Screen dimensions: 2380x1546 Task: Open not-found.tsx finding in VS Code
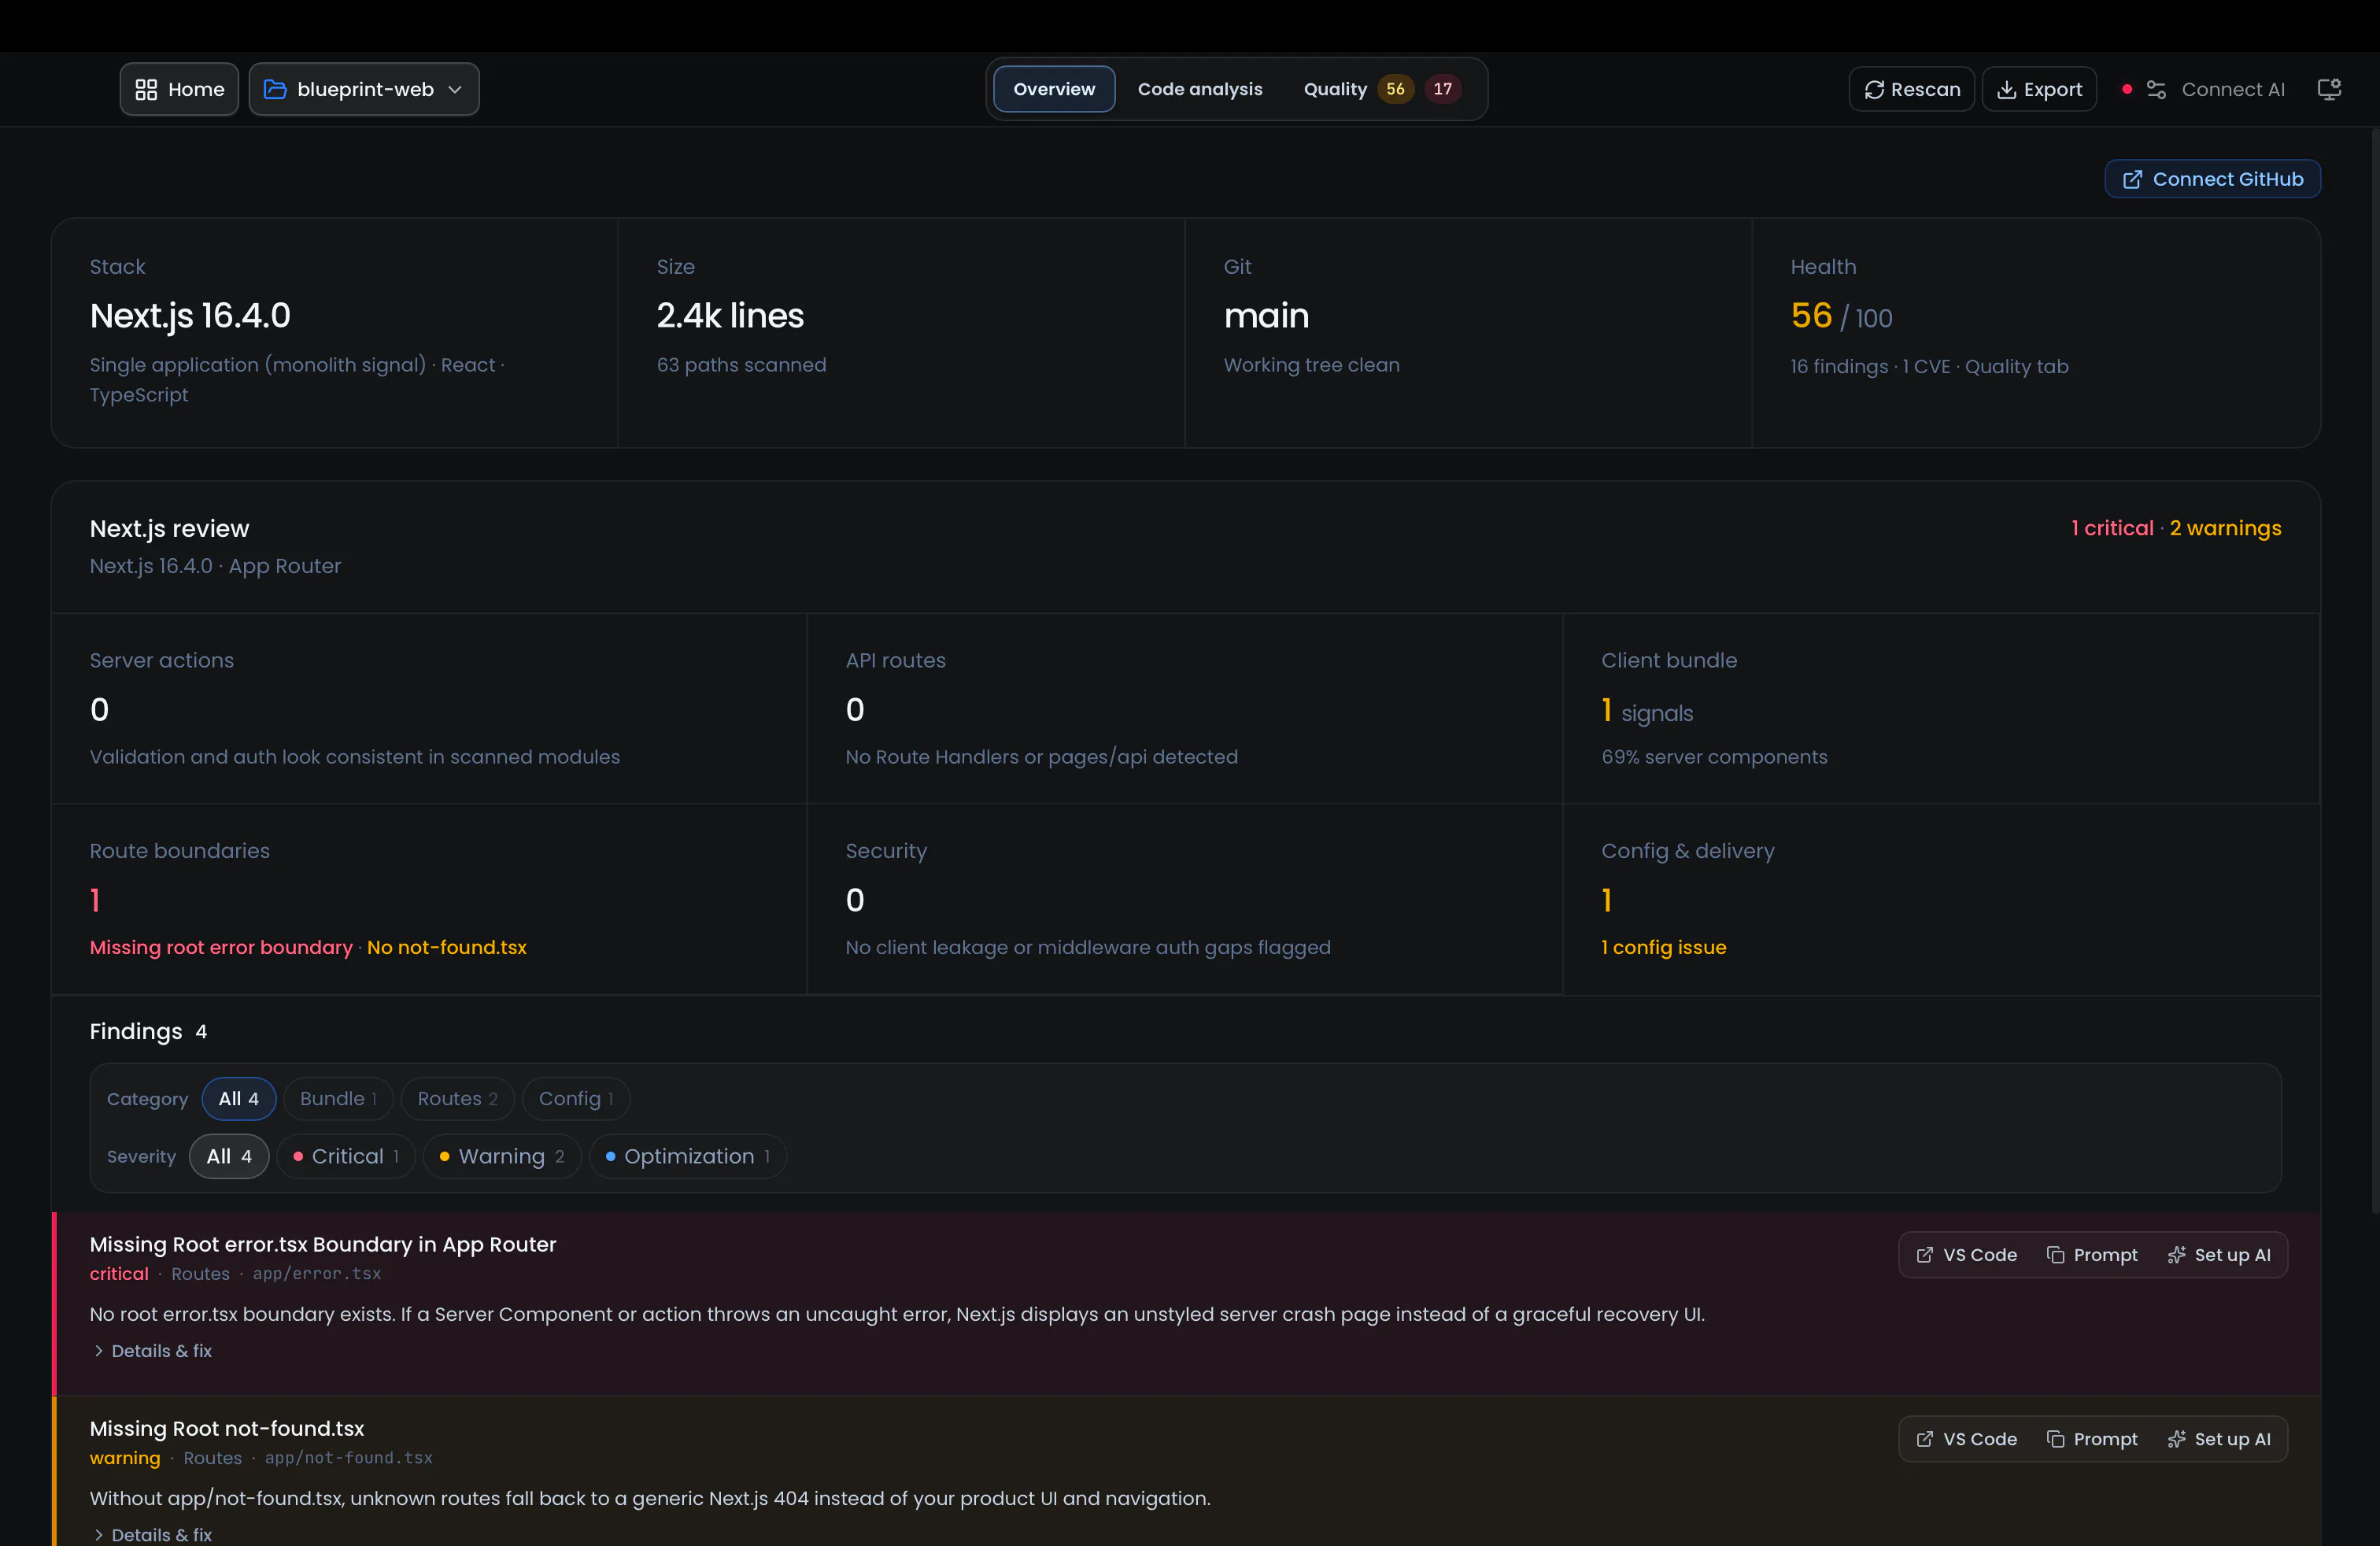click(1966, 1439)
